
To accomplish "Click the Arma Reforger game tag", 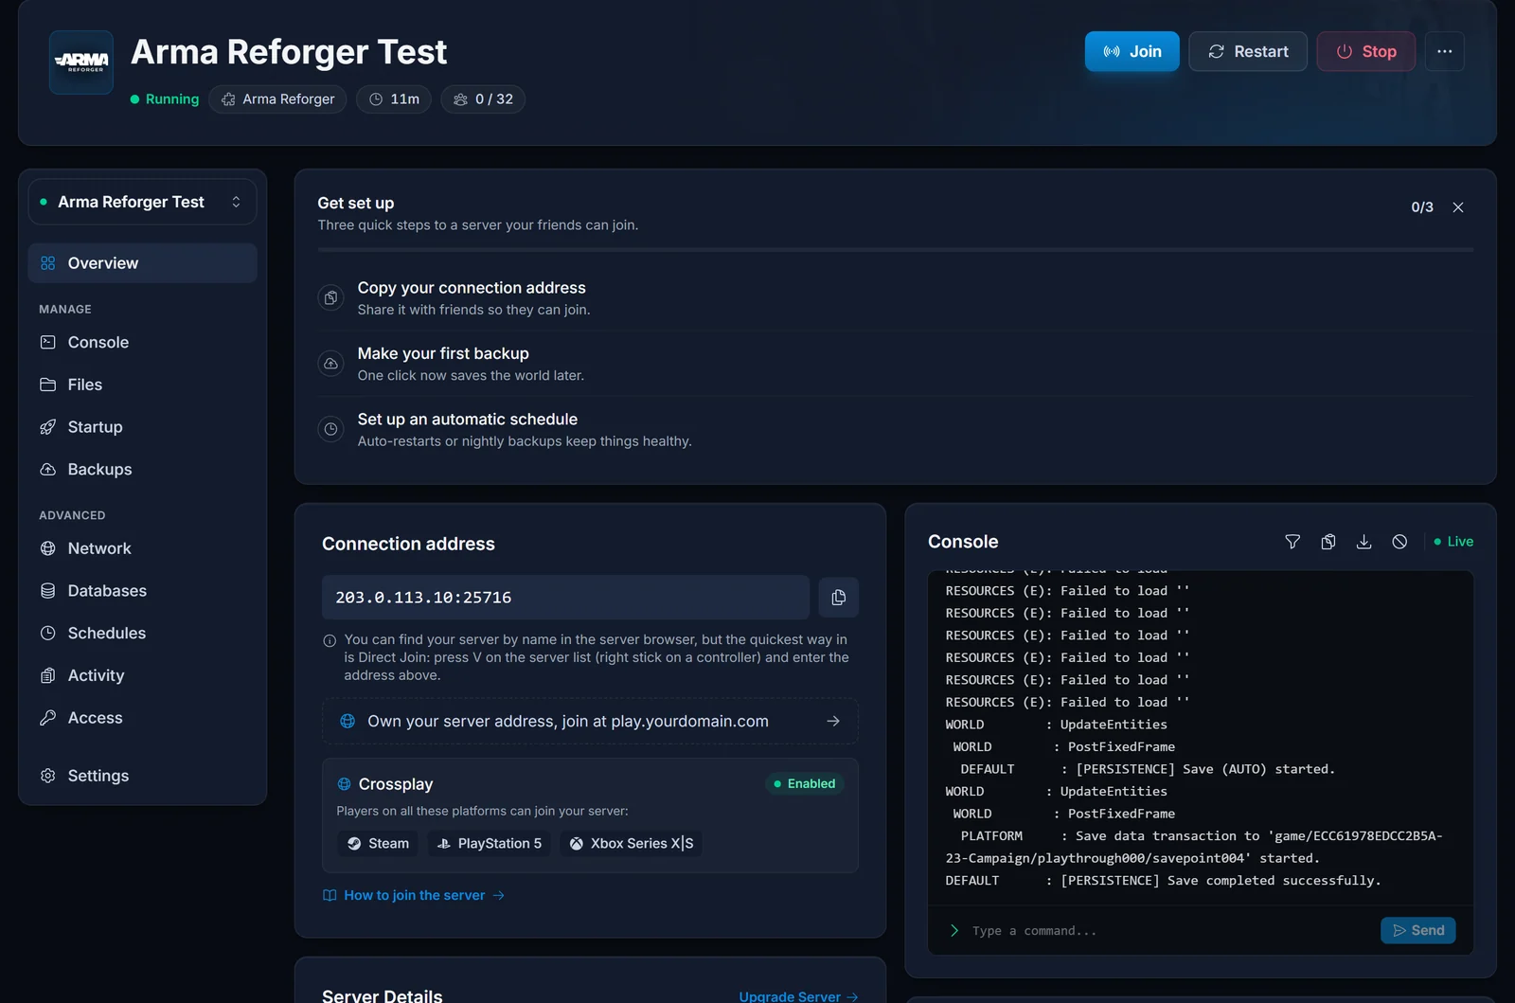I will tap(277, 99).
